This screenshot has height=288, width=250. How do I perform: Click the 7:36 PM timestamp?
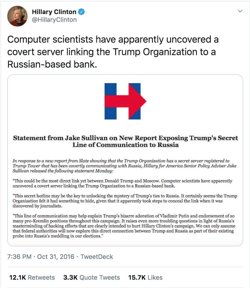[19, 257]
